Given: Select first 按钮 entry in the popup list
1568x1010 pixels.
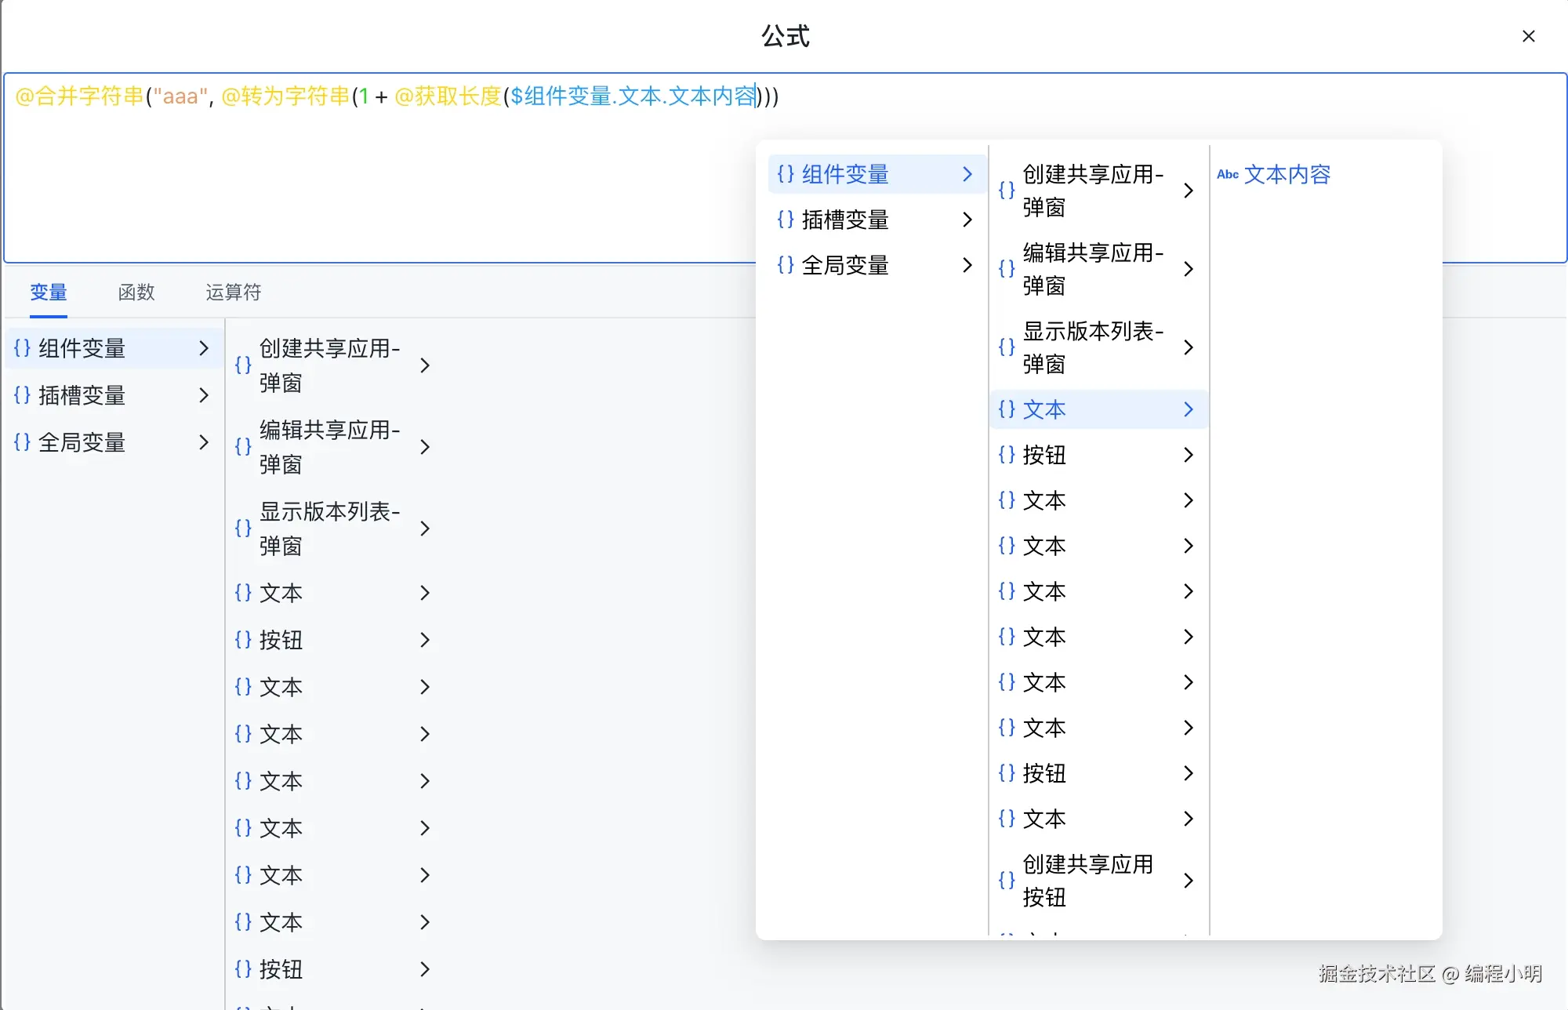Looking at the screenshot, I should tap(1044, 455).
